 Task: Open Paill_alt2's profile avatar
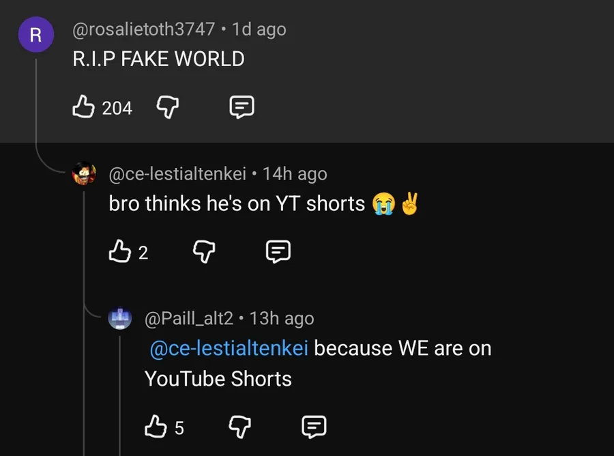pyautogui.click(x=120, y=318)
